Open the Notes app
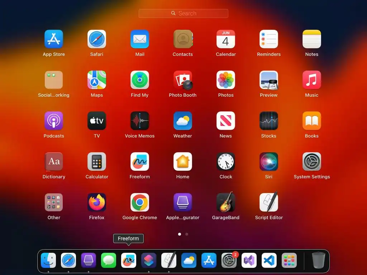This screenshot has width=367, height=275. (312, 39)
